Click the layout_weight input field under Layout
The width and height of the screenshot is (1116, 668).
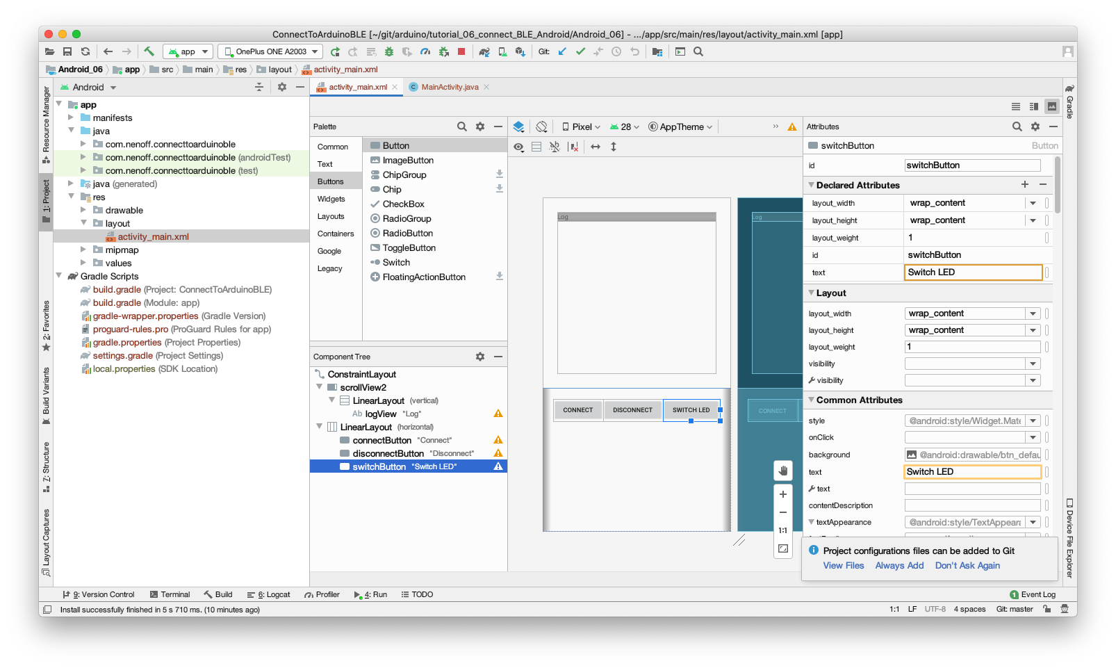[x=971, y=347]
